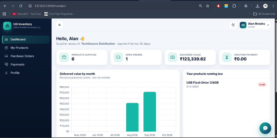
Task: Open Payments in the sidebar
Action: coord(26,65)
